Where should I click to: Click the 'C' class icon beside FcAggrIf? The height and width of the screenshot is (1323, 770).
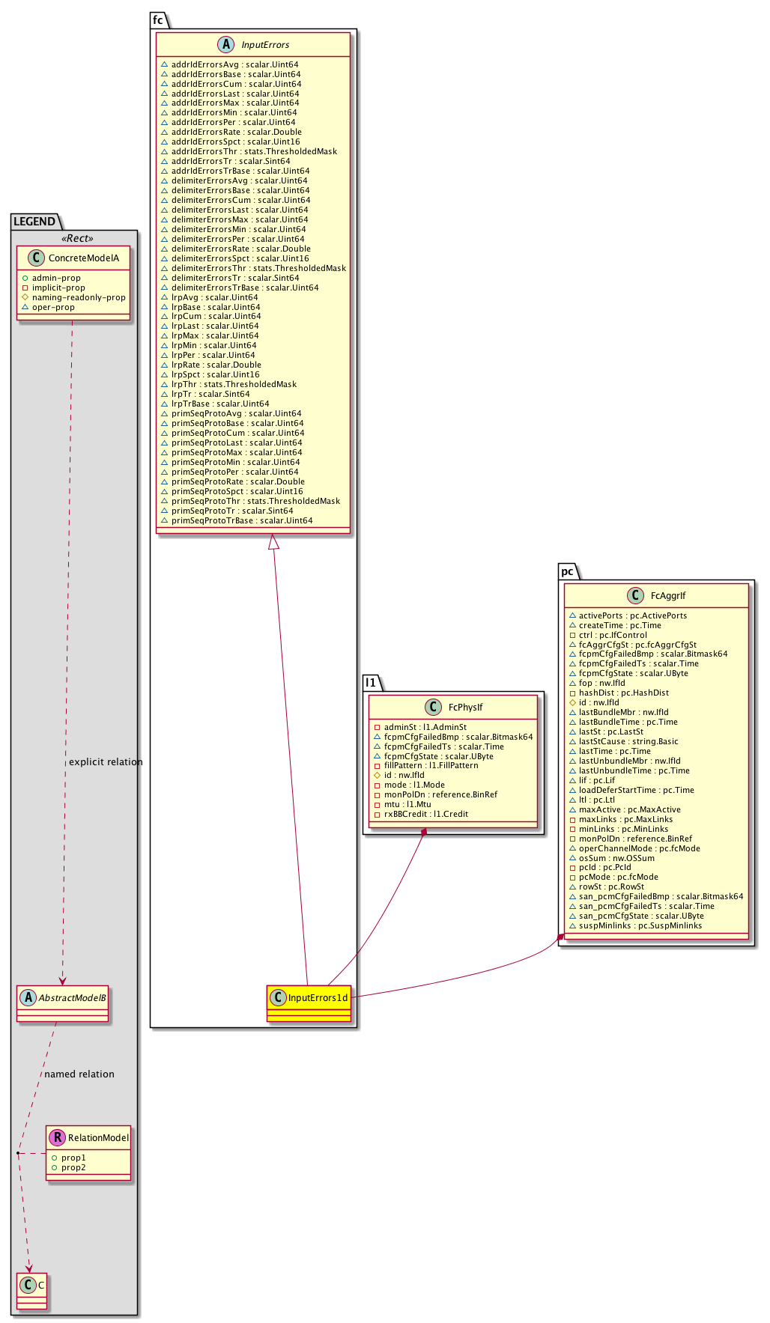tap(635, 596)
